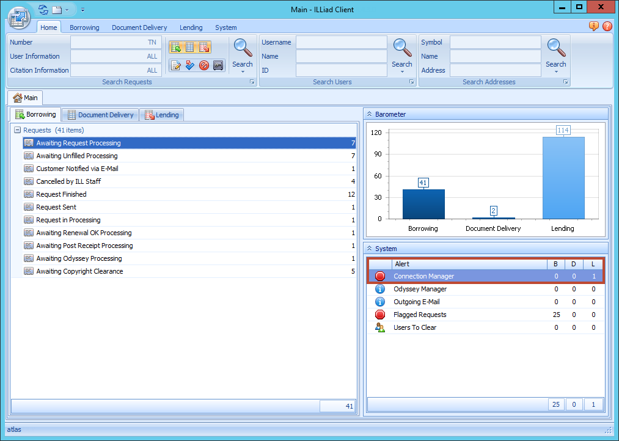Collapse the Barometer panel using its chevron
The image size is (619, 441).
[369, 114]
